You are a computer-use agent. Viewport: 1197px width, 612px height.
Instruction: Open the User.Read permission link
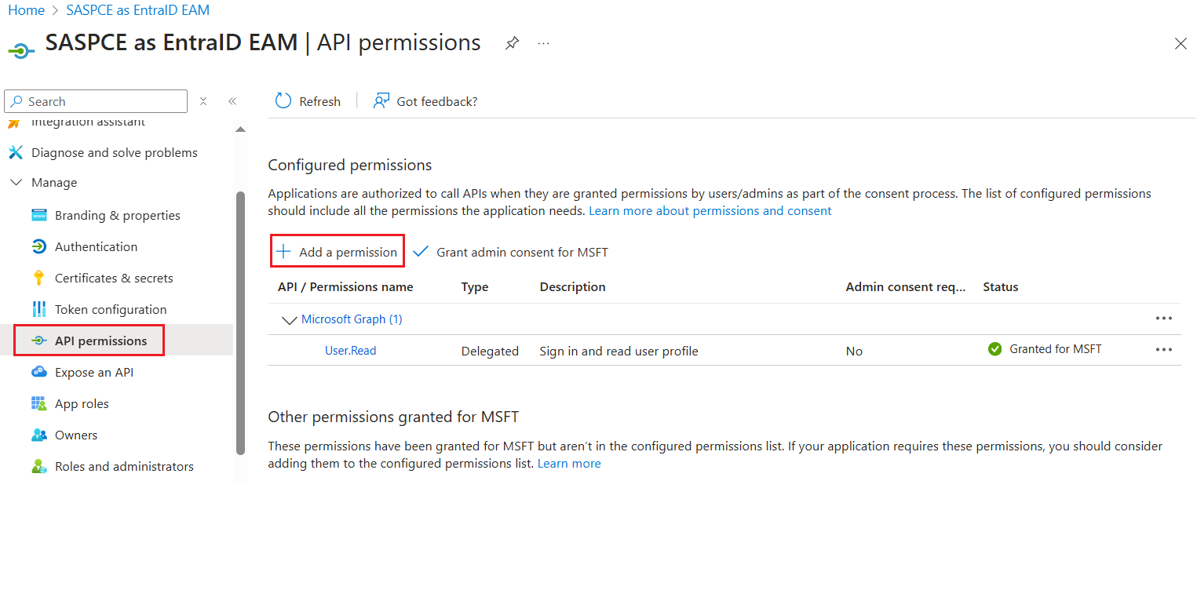tap(350, 351)
